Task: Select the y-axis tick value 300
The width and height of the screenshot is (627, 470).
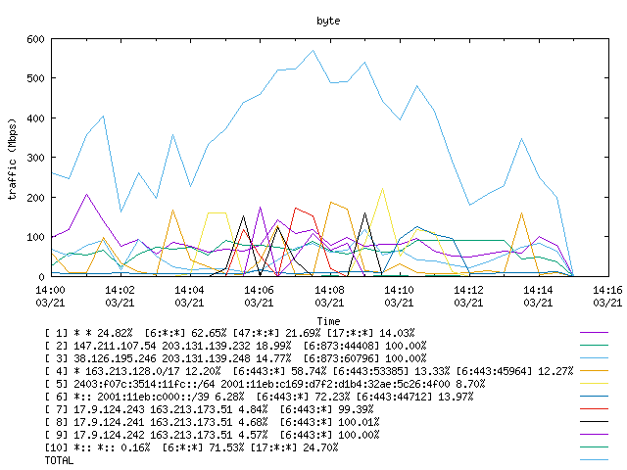Action: [x=35, y=158]
